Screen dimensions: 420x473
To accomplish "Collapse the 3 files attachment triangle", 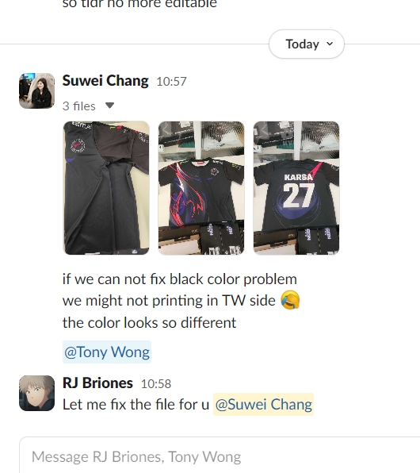I will tap(109, 106).
